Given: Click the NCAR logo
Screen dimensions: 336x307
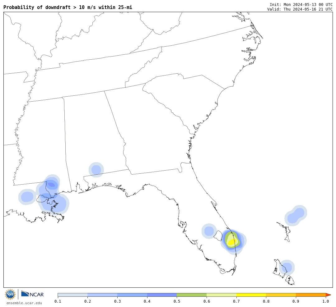Looking at the screenshot, I should 32,294.
